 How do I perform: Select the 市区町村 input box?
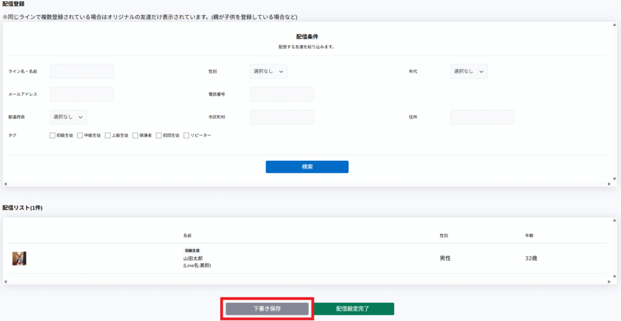281,117
